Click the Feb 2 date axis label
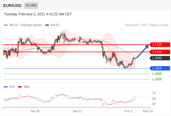The height and width of the screenshot is (116, 171). [128, 111]
